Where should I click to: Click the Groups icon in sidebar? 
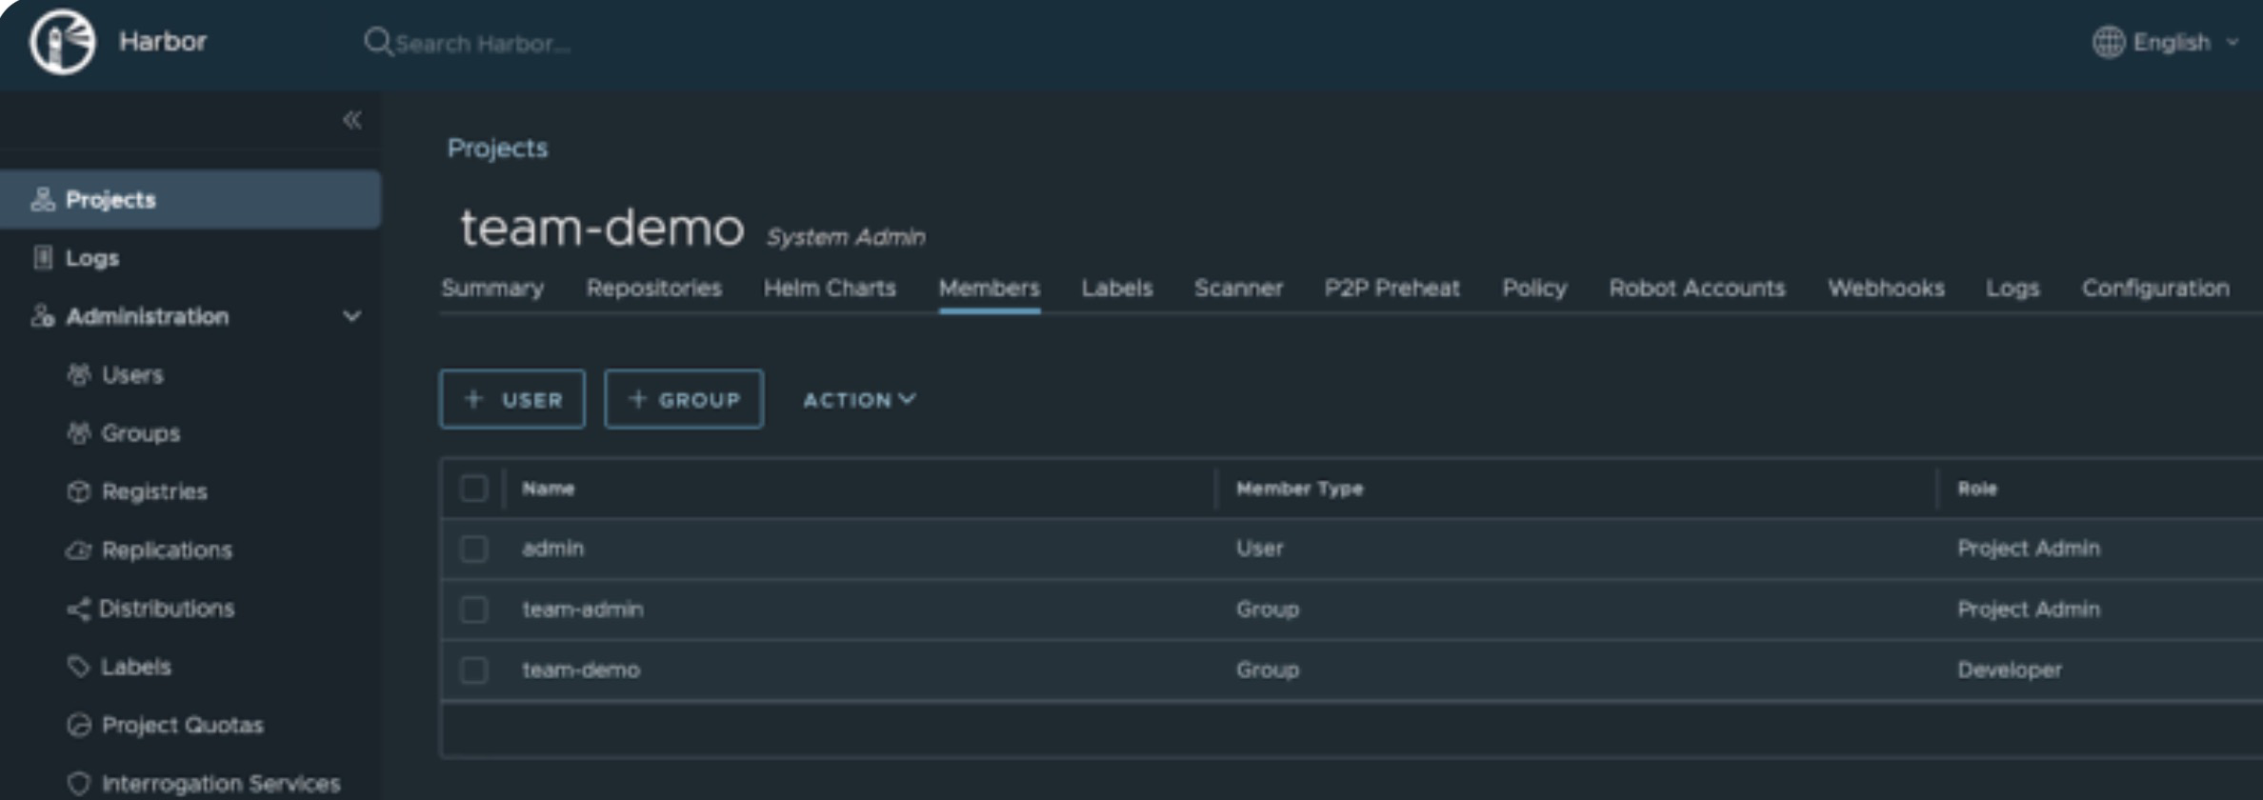79,433
